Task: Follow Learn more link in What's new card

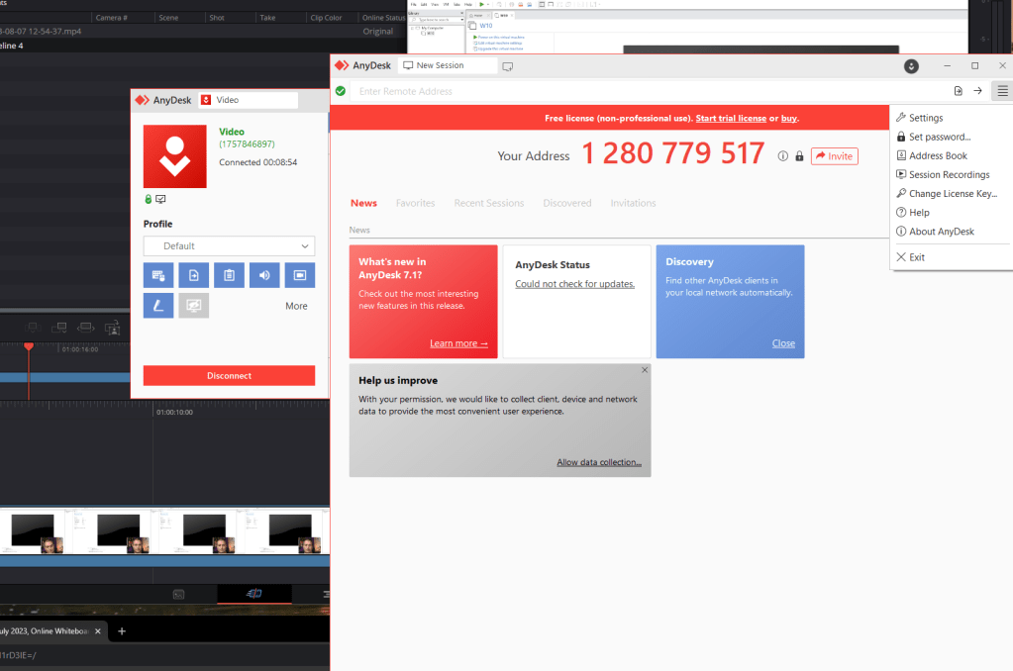Action: [458, 343]
